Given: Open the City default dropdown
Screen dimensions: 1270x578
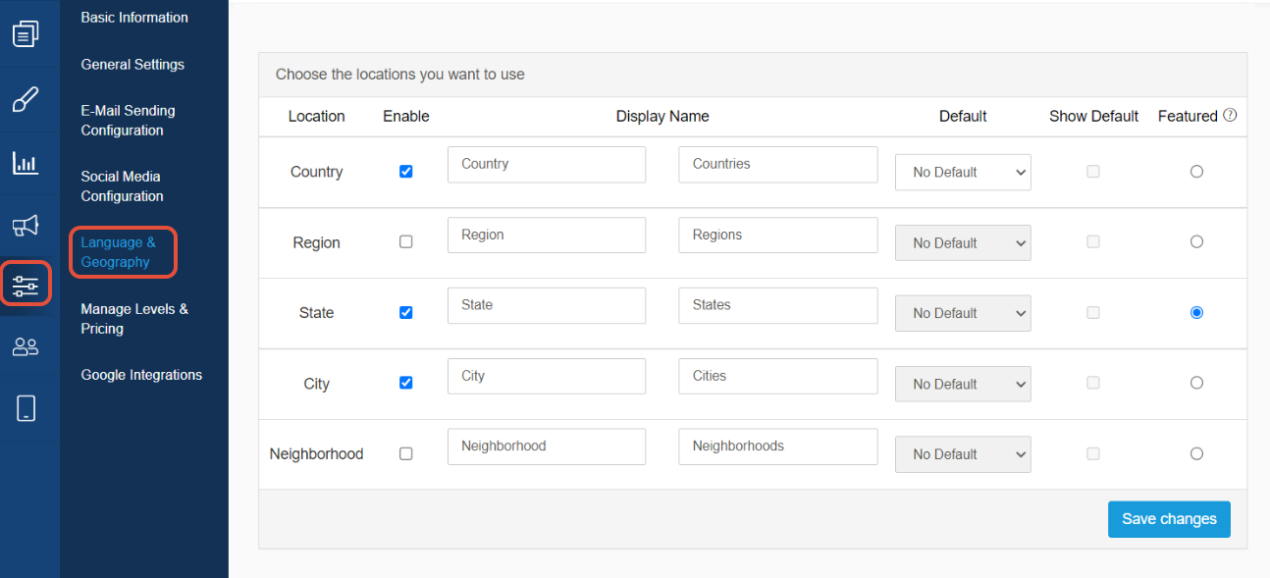Looking at the screenshot, I should coord(963,384).
